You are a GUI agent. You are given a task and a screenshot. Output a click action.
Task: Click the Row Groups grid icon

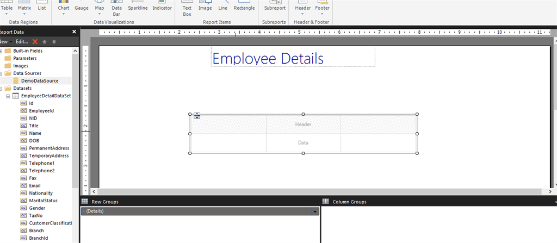(x=84, y=202)
